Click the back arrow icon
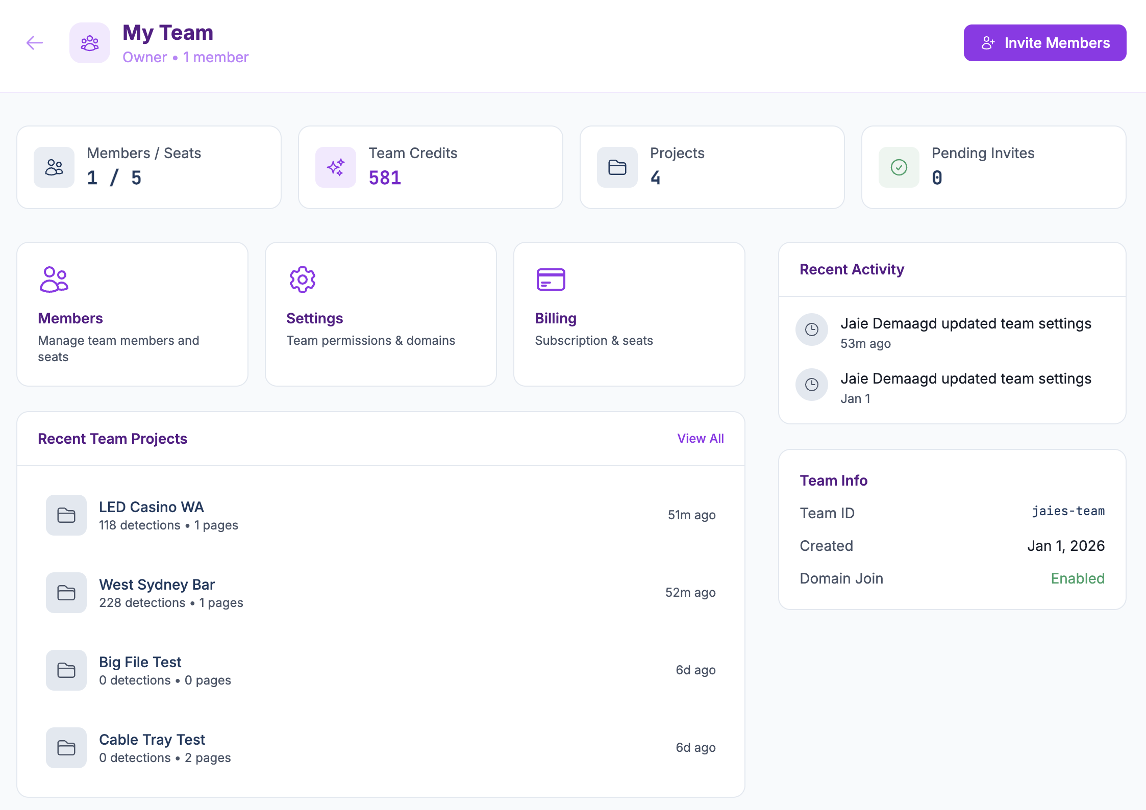 point(35,43)
